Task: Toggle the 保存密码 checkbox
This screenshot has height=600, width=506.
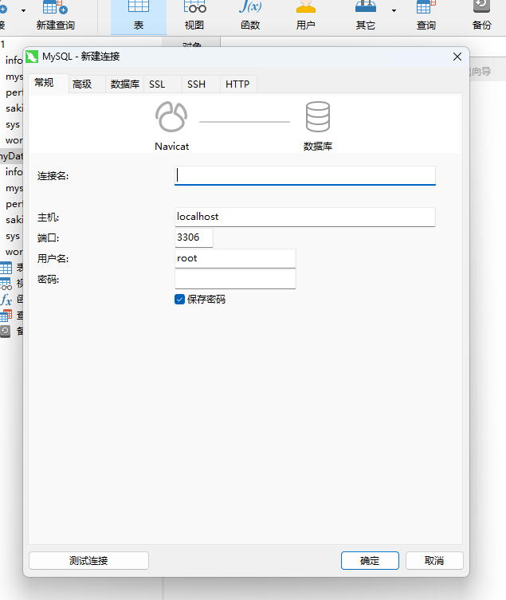Action: click(179, 300)
